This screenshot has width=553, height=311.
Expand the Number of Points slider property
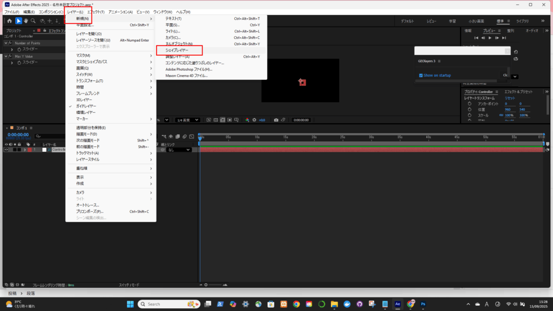(x=11, y=49)
